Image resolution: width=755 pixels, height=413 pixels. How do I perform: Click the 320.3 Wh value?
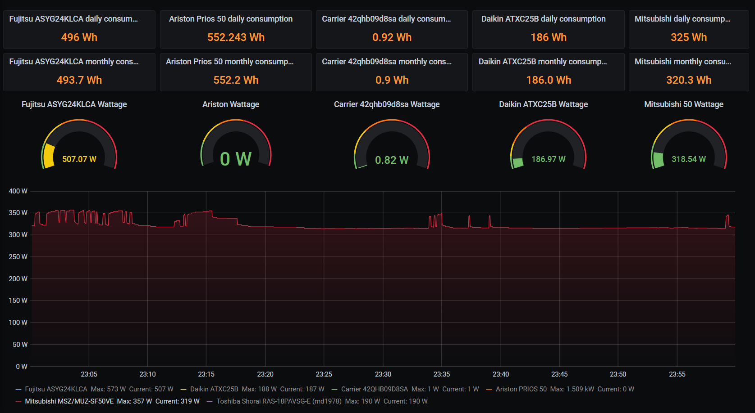tap(689, 80)
